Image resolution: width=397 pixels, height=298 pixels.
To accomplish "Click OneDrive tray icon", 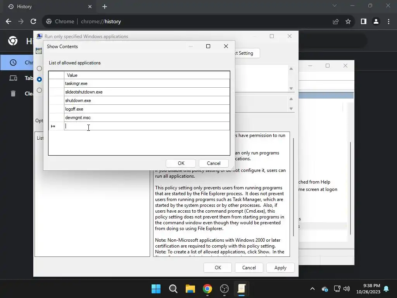I will [x=325, y=289].
